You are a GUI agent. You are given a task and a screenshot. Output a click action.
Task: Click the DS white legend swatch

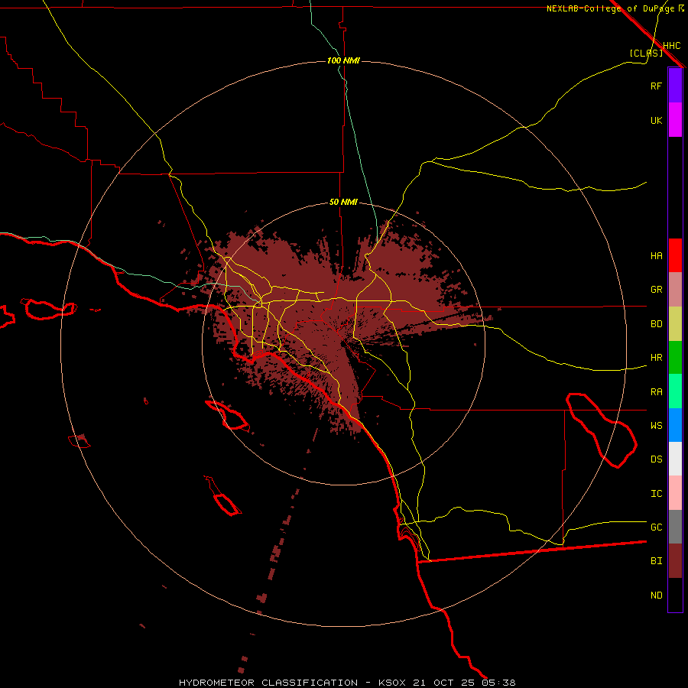click(675, 459)
